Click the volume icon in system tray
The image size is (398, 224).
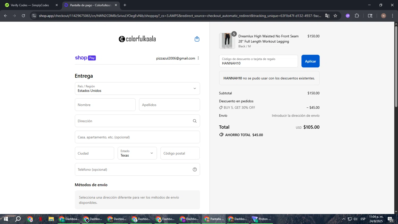pyautogui.click(x=356, y=219)
